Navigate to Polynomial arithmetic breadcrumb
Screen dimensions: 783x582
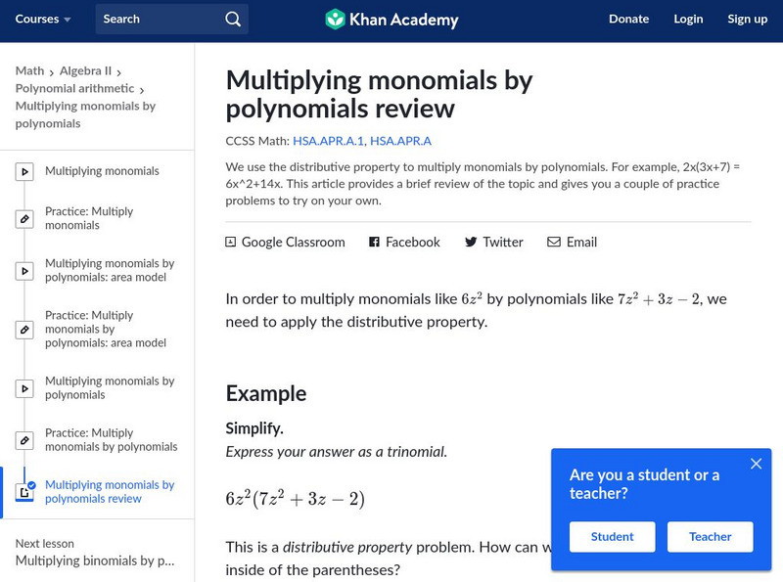(74, 88)
